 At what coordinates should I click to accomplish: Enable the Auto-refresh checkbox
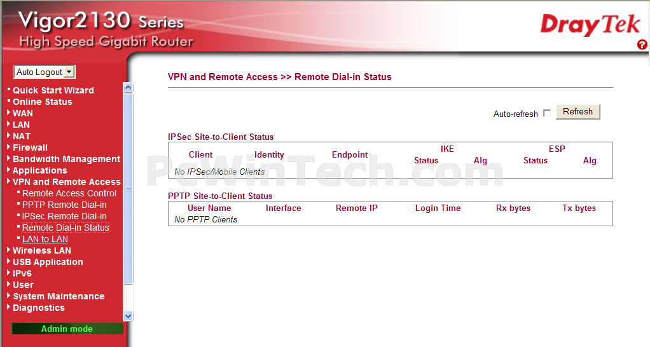click(547, 113)
